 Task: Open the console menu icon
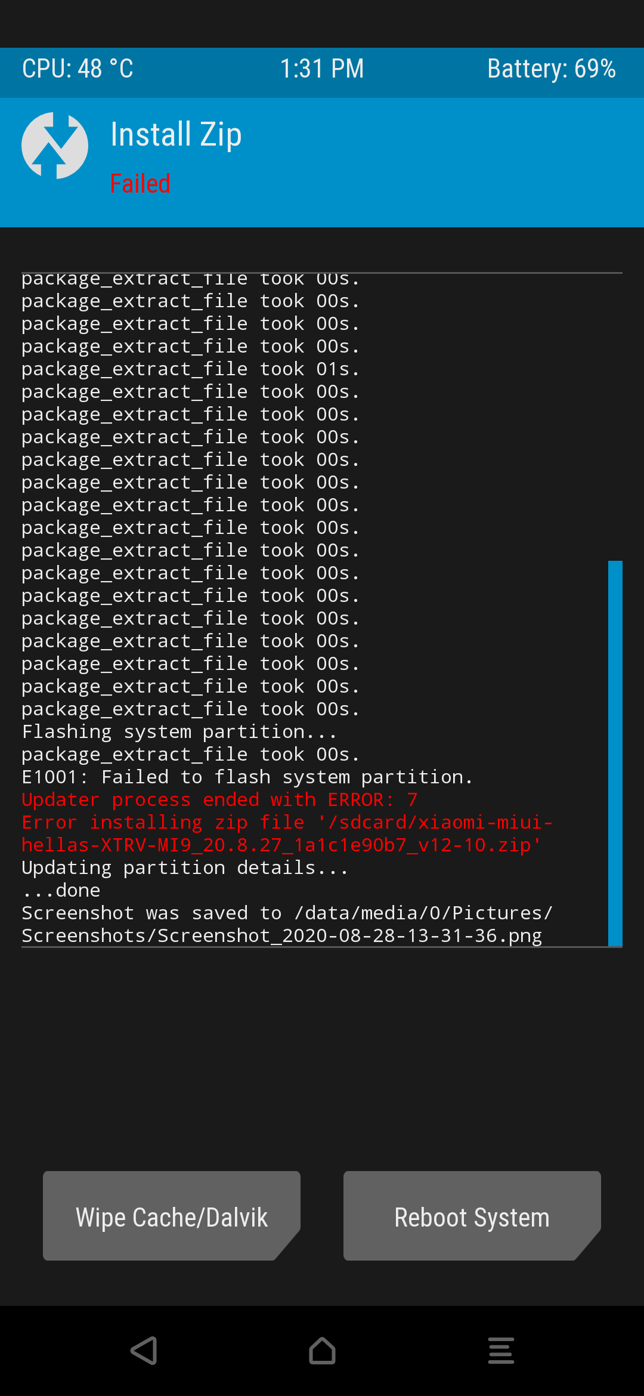(x=501, y=1351)
